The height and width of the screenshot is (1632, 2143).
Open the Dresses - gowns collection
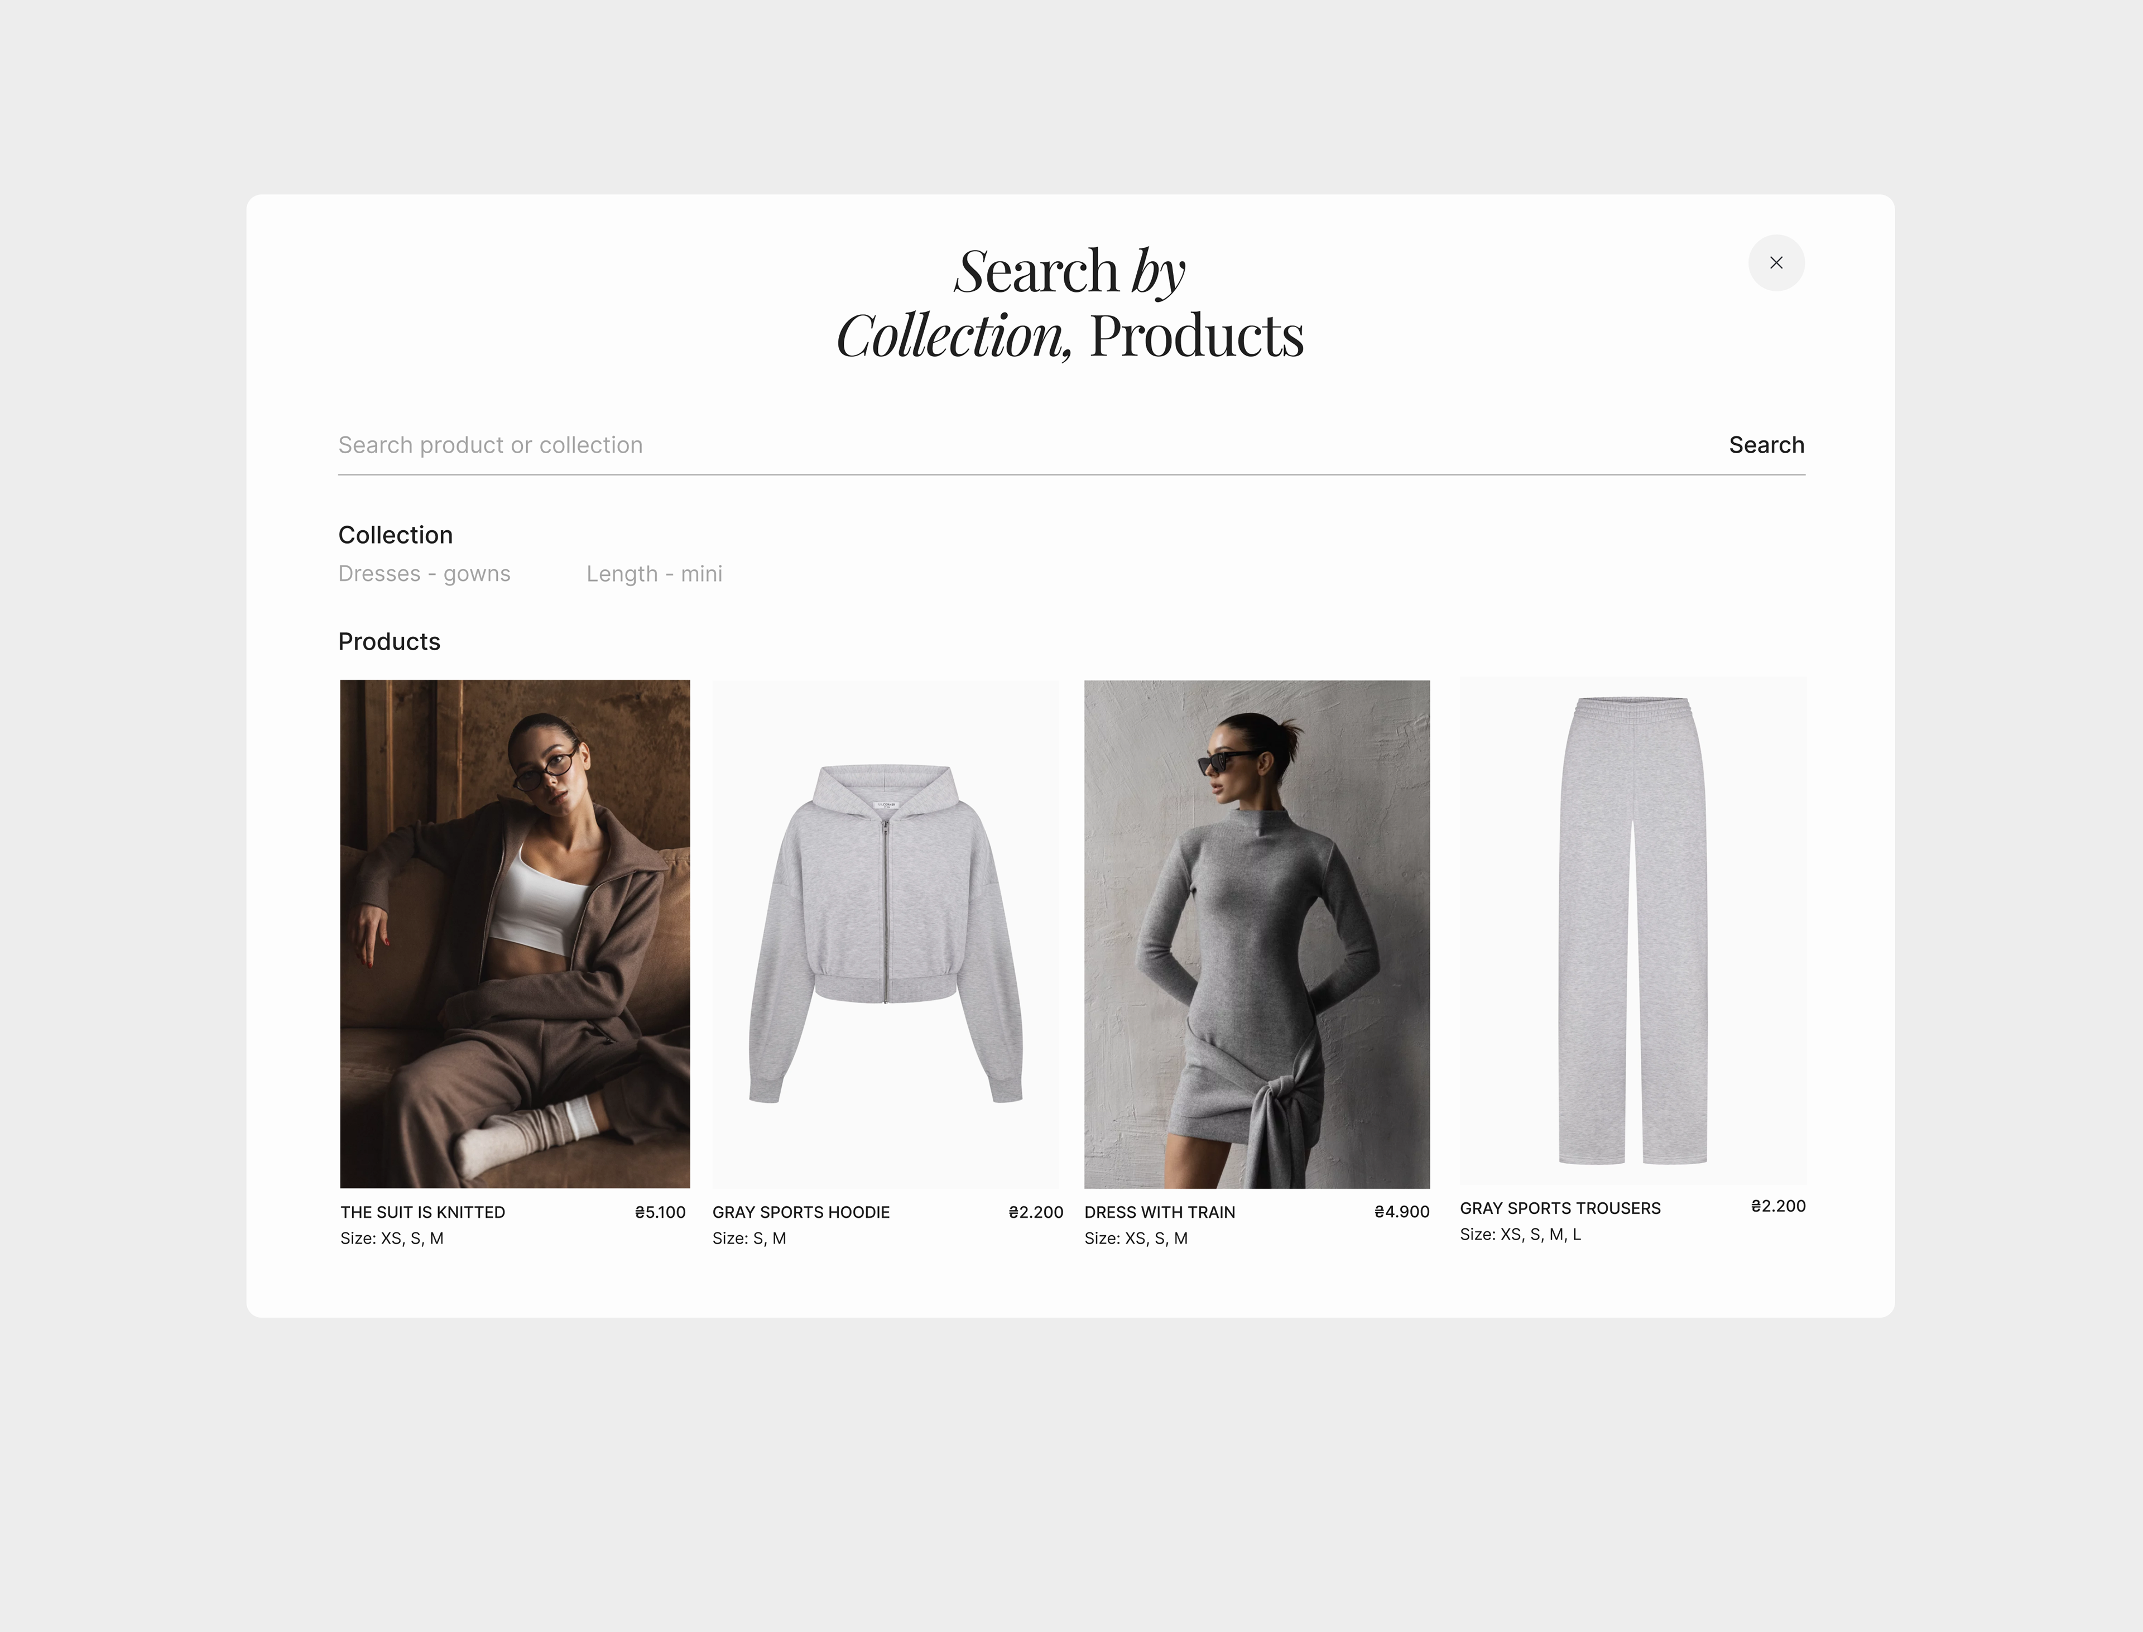[x=424, y=574]
